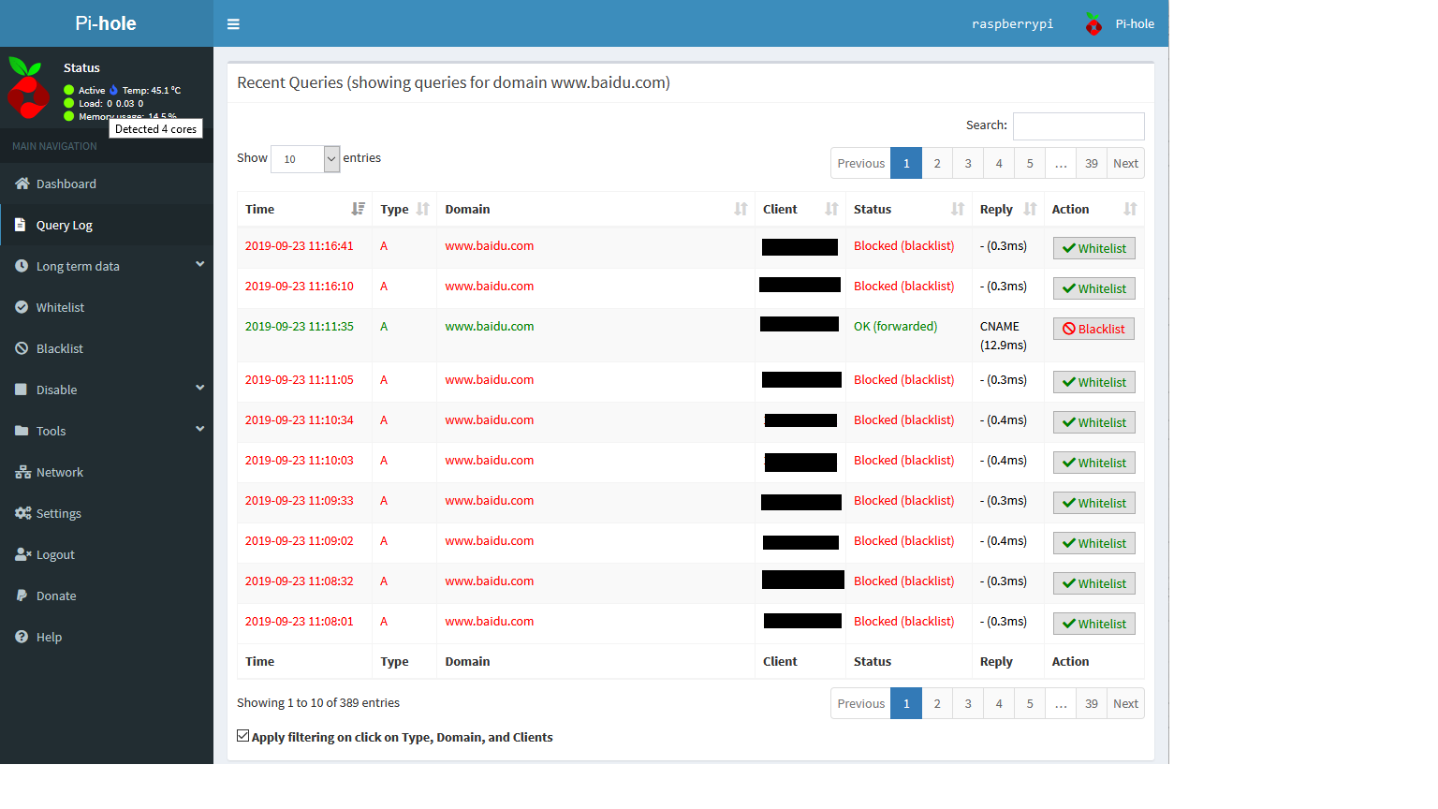Click the Pi-hole user menu label
This screenshot has width=1438, height=809.
pyautogui.click(x=1135, y=24)
